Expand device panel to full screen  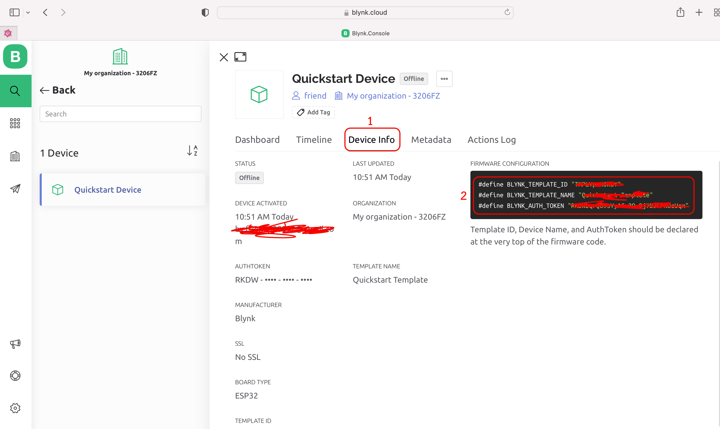240,57
